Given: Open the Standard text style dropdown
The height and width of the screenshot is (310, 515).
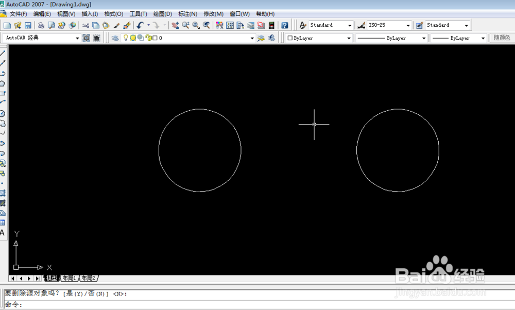Looking at the screenshot, I should 350,25.
